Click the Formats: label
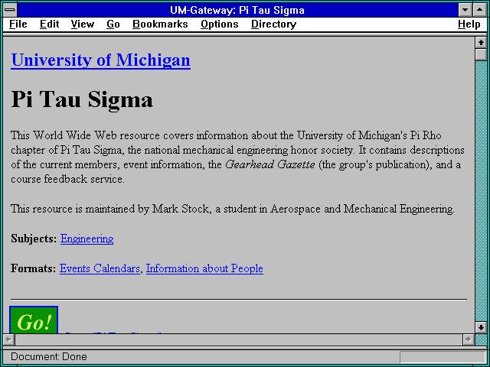This screenshot has height=367, width=490. (x=33, y=268)
